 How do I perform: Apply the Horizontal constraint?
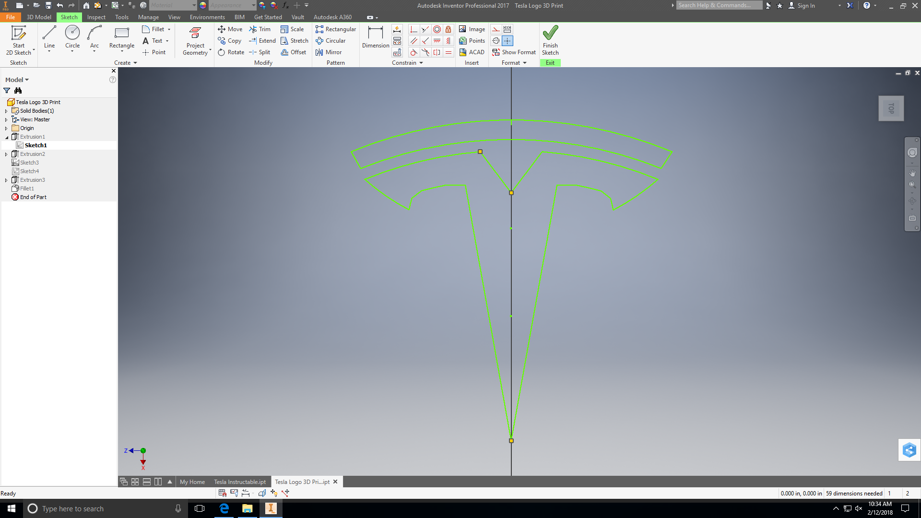tap(437, 41)
